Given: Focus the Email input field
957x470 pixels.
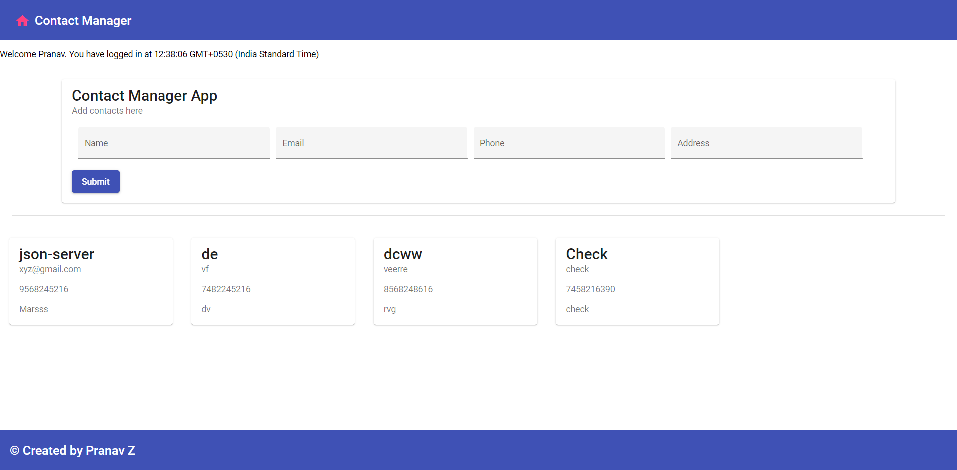Looking at the screenshot, I should tap(371, 143).
